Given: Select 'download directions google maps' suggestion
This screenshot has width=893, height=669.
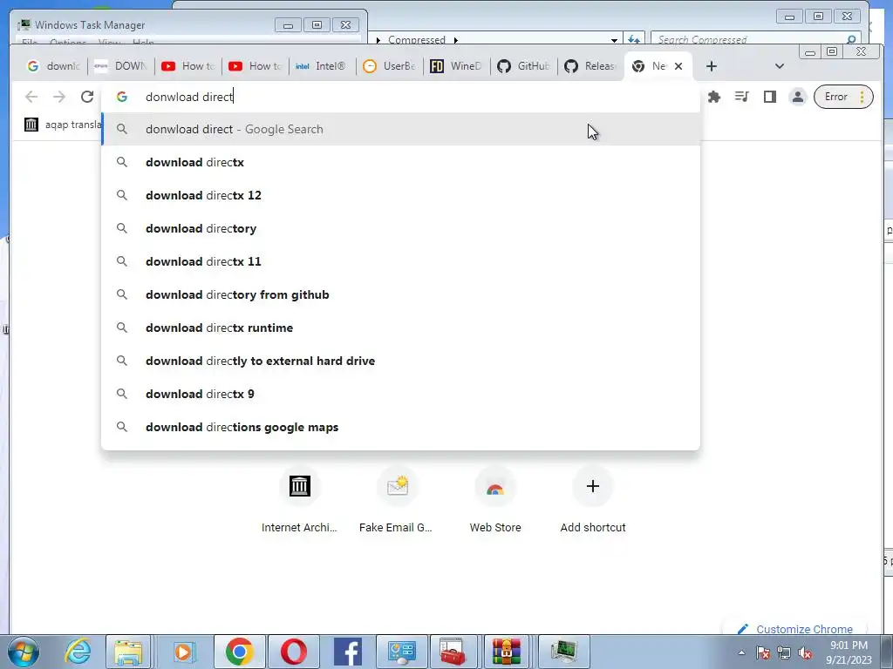Looking at the screenshot, I should pos(400,427).
